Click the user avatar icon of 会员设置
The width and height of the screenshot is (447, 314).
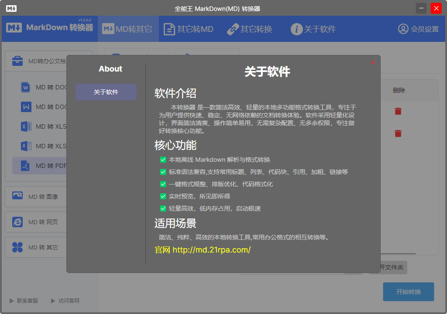pyautogui.click(x=403, y=29)
